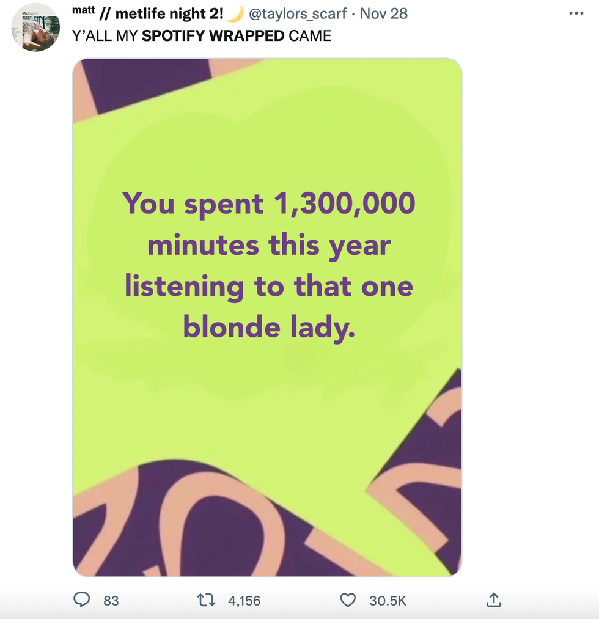This screenshot has width=599, height=619.
Task: Click the Nov 28 timestamp
Action: click(x=384, y=13)
